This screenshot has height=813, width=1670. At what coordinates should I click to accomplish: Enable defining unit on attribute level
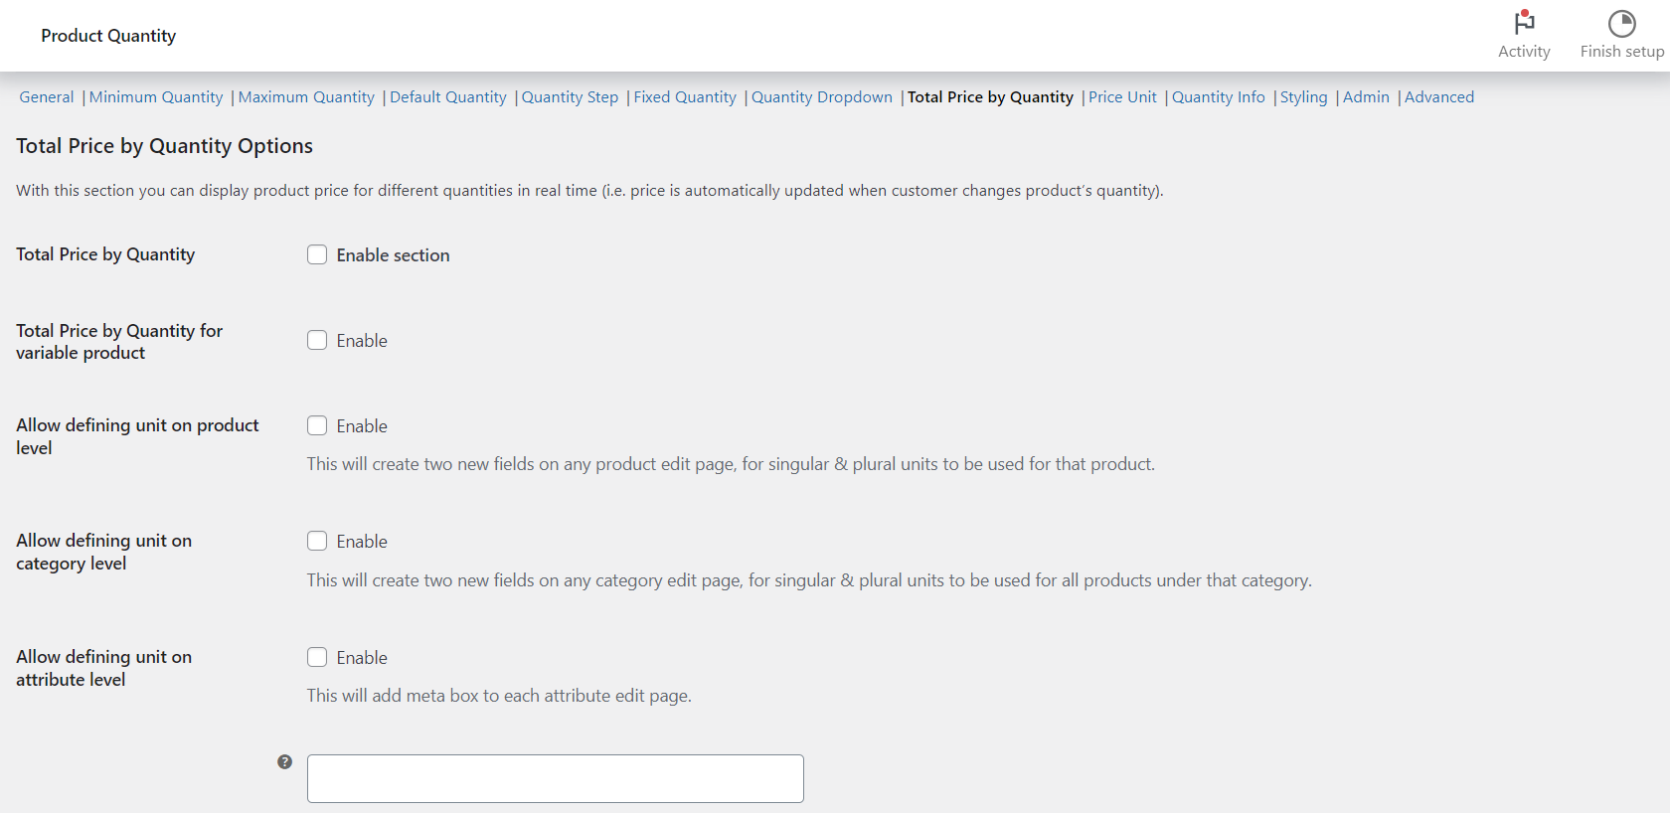click(x=316, y=657)
